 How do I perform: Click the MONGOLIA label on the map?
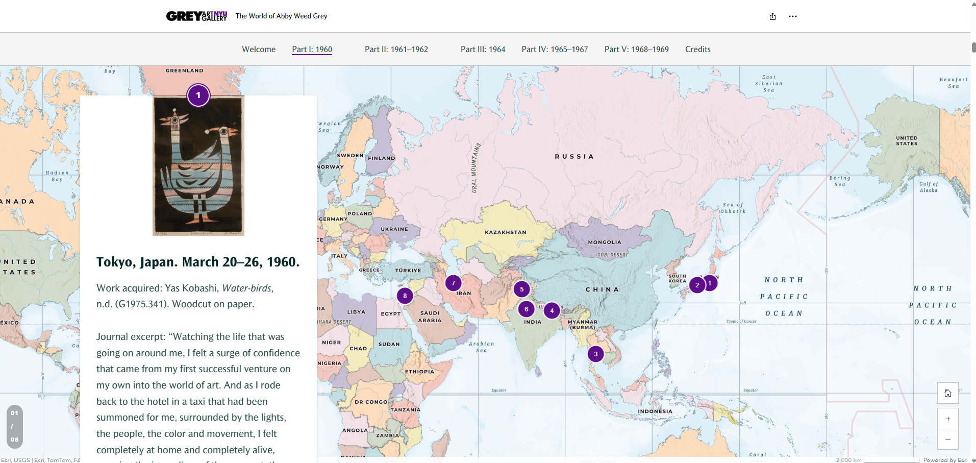click(x=605, y=242)
